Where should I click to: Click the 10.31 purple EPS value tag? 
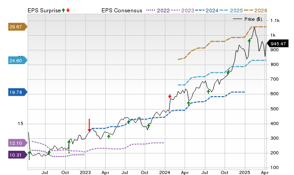pyautogui.click(x=17, y=155)
